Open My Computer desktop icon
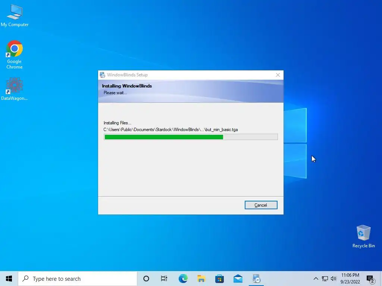 click(x=15, y=16)
